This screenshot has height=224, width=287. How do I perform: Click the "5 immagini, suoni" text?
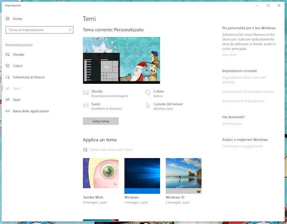[x=177, y=202]
